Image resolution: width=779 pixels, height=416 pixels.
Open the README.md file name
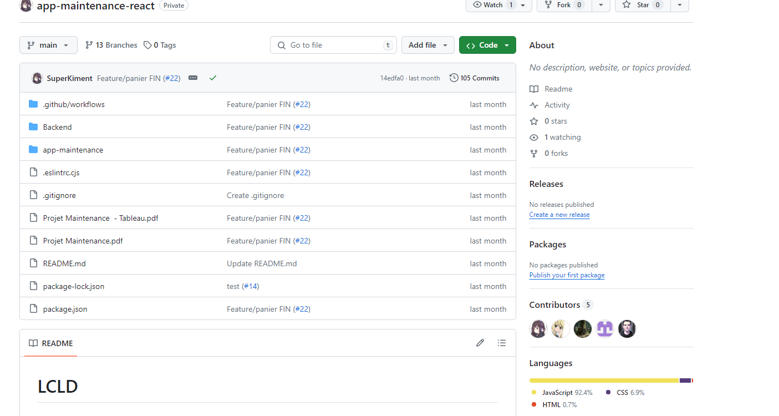[64, 263]
